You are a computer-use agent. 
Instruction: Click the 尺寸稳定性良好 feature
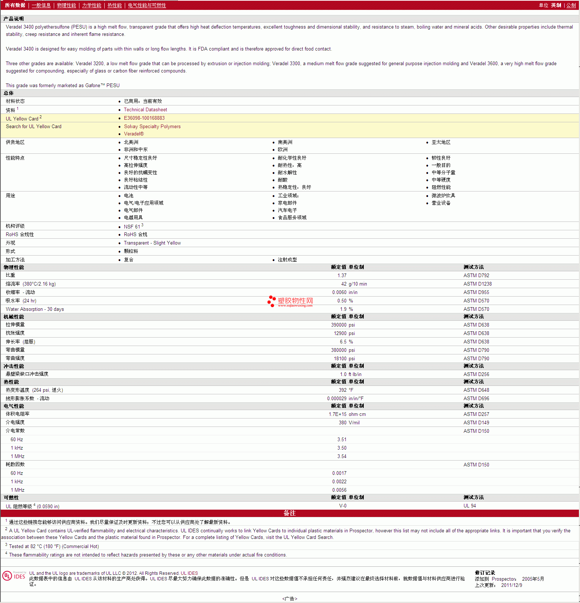[141, 158]
